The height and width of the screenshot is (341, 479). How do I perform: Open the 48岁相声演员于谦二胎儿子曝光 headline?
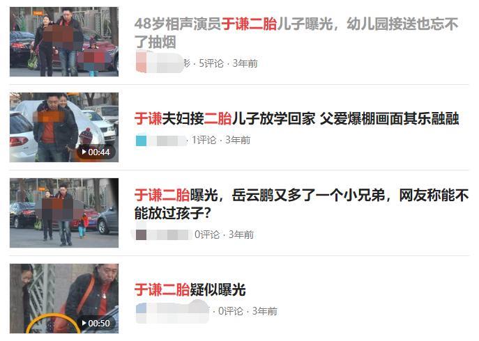tap(296, 33)
